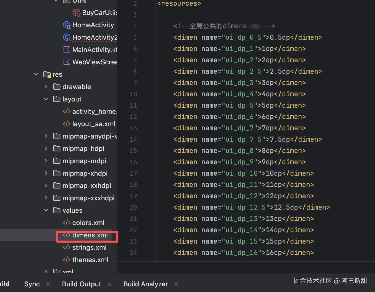
Task: Click the HomeActivity class icon
Action: click(x=67, y=25)
